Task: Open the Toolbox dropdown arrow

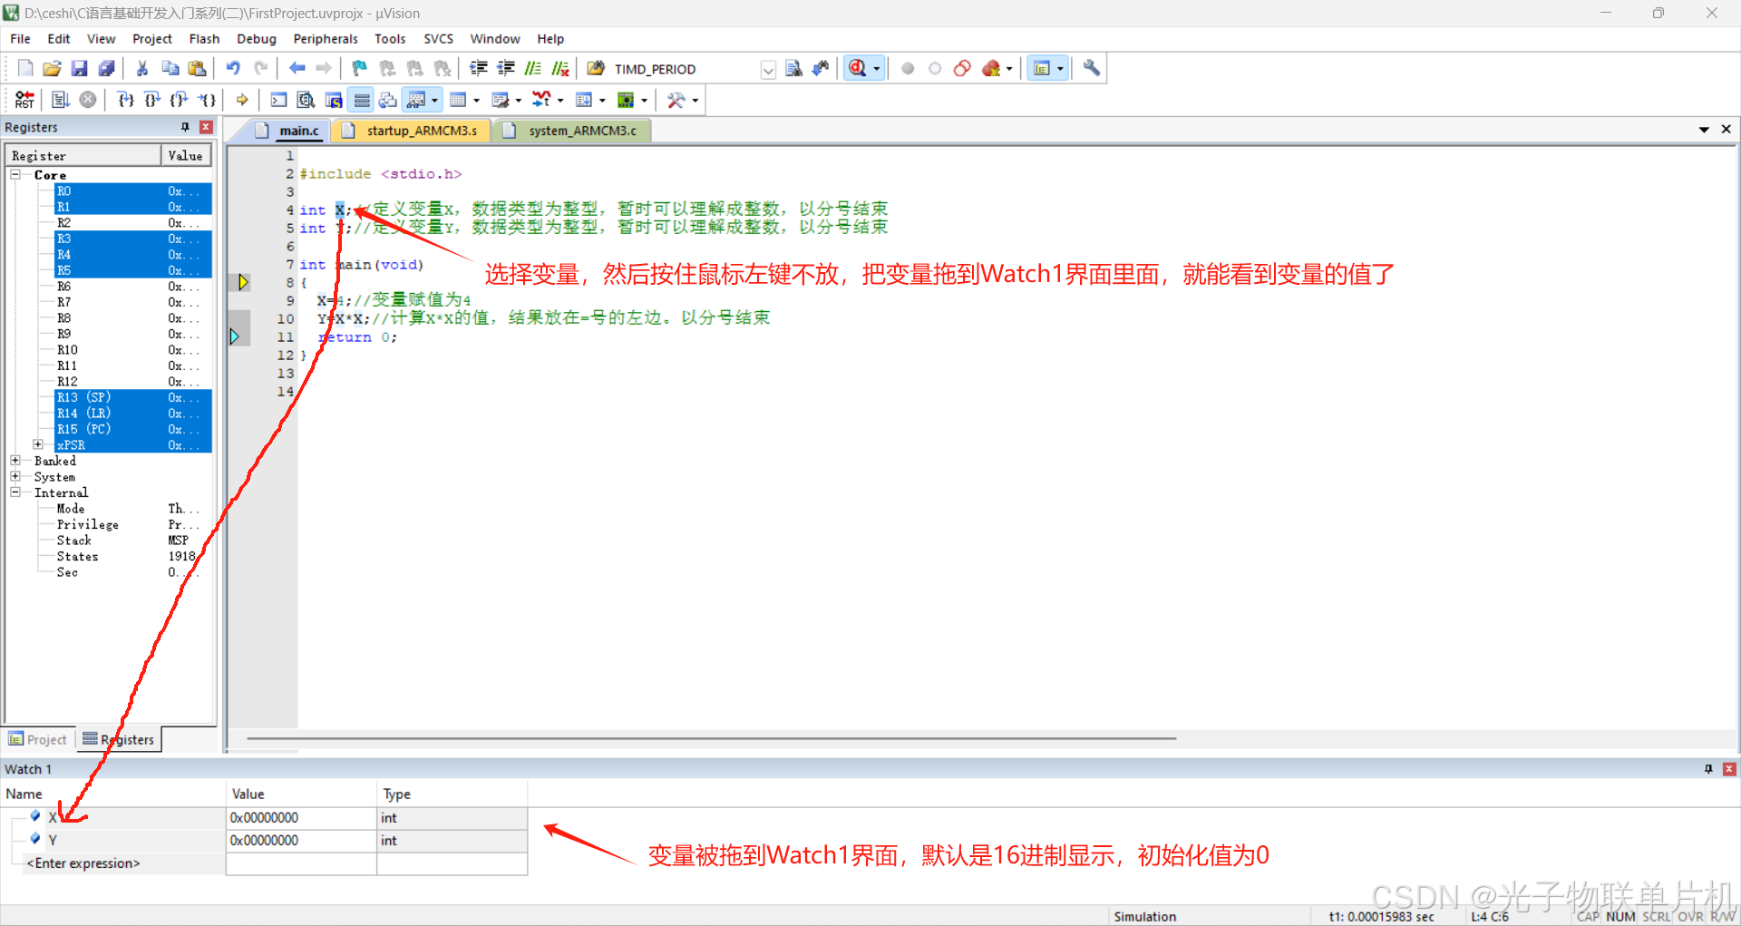Action: pyautogui.click(x=695, y=101)
